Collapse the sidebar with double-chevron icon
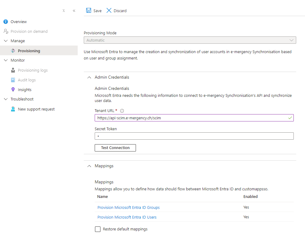The image size is (305, 238). pyautogui.click(x=74, y=11)
